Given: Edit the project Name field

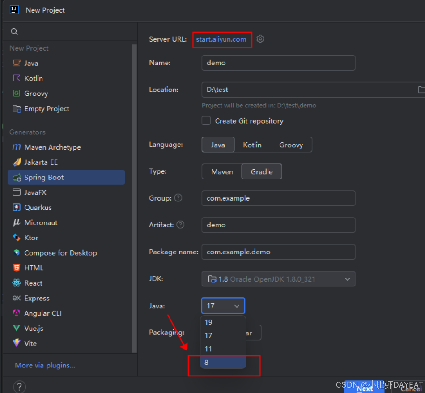Looking at the screenshot, I should [278, 63].
